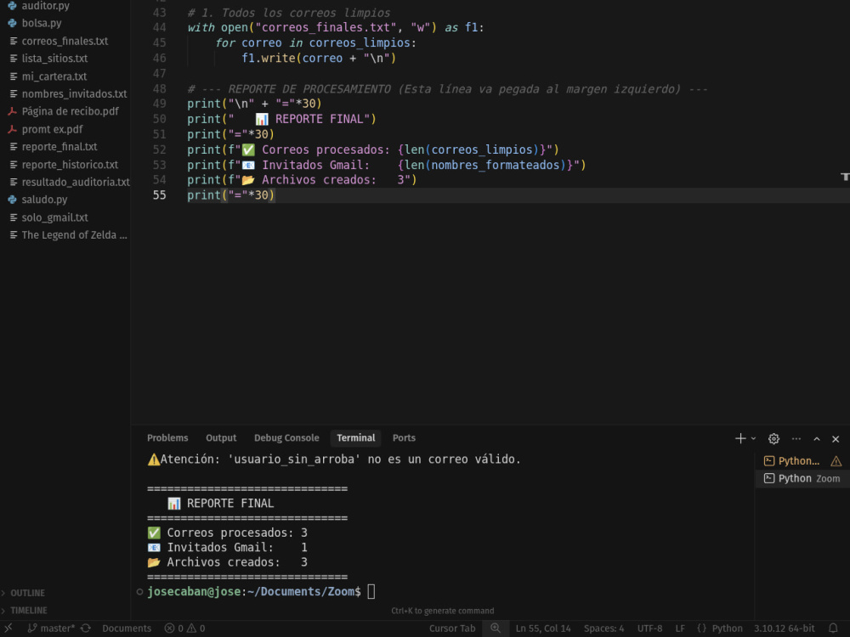Open notifications bell icon
The width and height of the screenshot is (850, 637).
pos(833,629)
